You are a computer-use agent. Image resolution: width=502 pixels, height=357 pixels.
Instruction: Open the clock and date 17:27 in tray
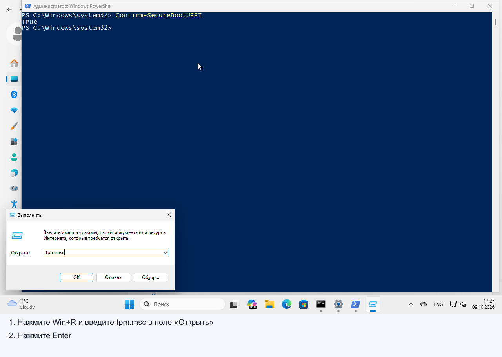coord(483,304)
